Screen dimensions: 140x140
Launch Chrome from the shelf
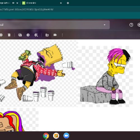click(x=46, y=136)
